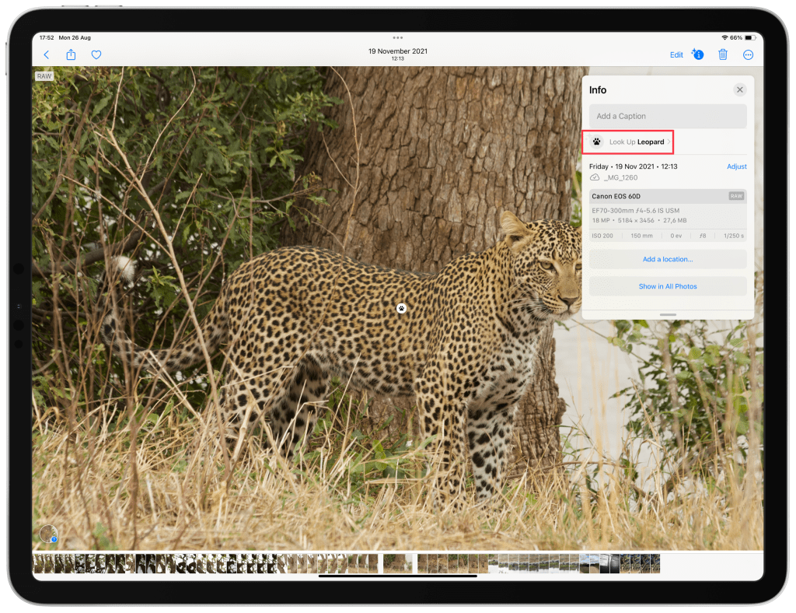Select the current thumbnail in the filmstrip
796x613 pixels.
point(397,563)
